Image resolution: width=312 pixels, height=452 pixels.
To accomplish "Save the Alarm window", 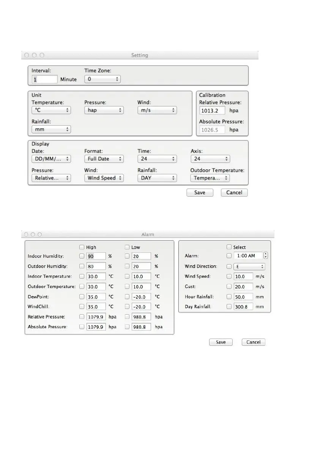I will (221, 342).
